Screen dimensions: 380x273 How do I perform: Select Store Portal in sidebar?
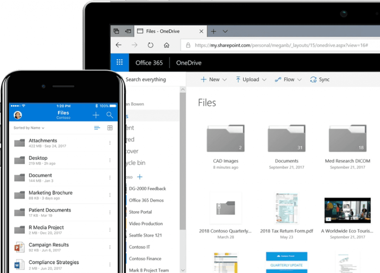[x=140, y=212]
